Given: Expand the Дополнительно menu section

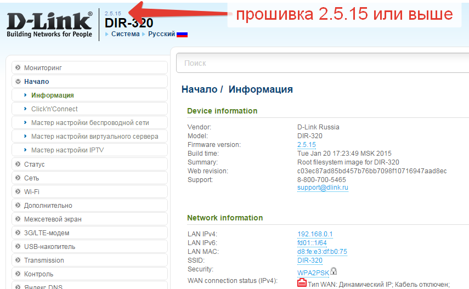Looking at the screenshot, I should point(89,205).
